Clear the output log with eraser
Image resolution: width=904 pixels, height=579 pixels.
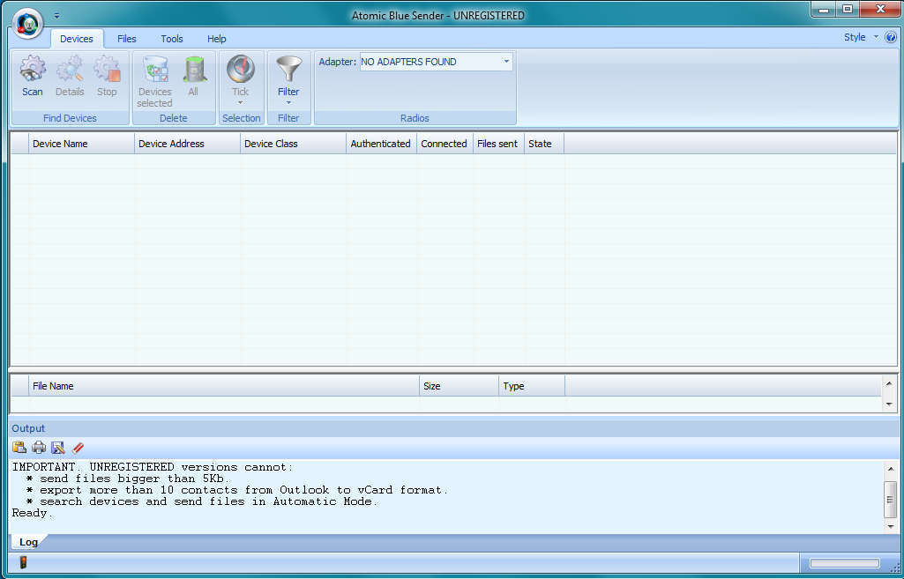[x=78, y=448]
